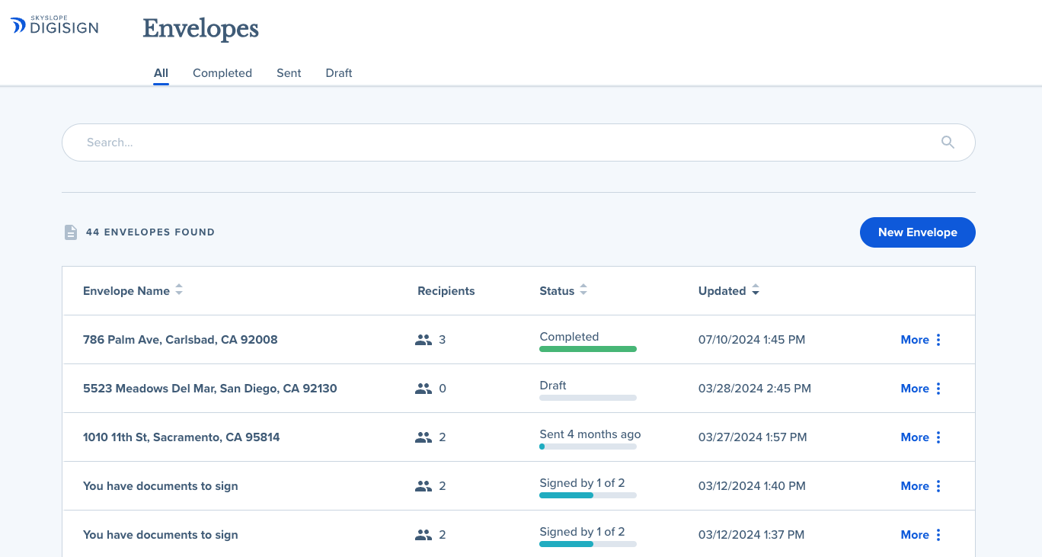Click the SkySlope DigiSign logo
Viewport: 1042px width, 557px height.
point(54,26)
